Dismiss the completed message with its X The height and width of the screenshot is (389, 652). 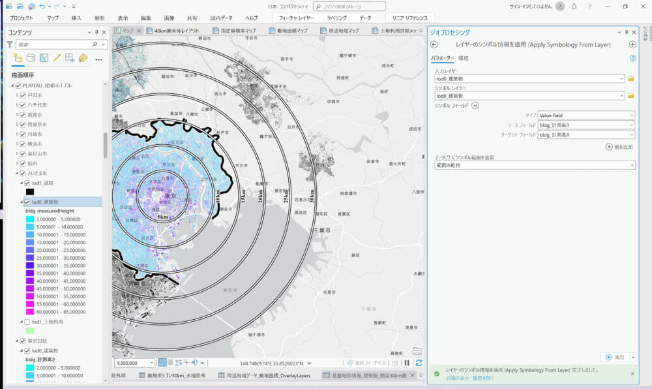pos(632,373)
